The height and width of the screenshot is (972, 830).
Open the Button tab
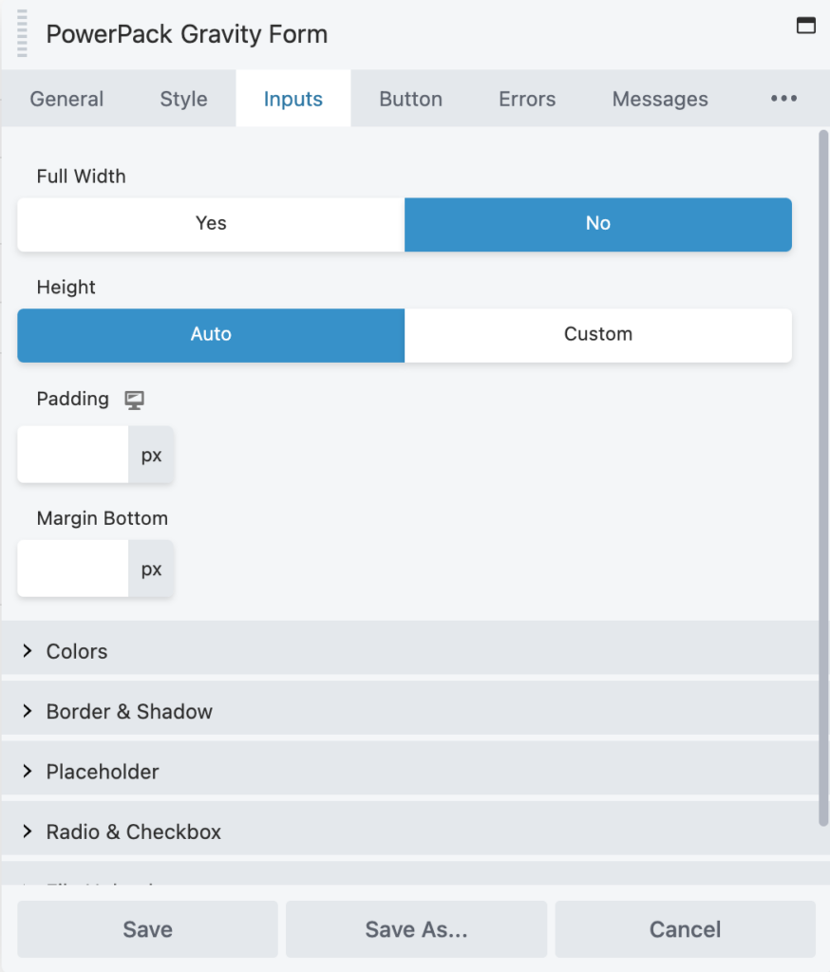(x=410, y=99)
